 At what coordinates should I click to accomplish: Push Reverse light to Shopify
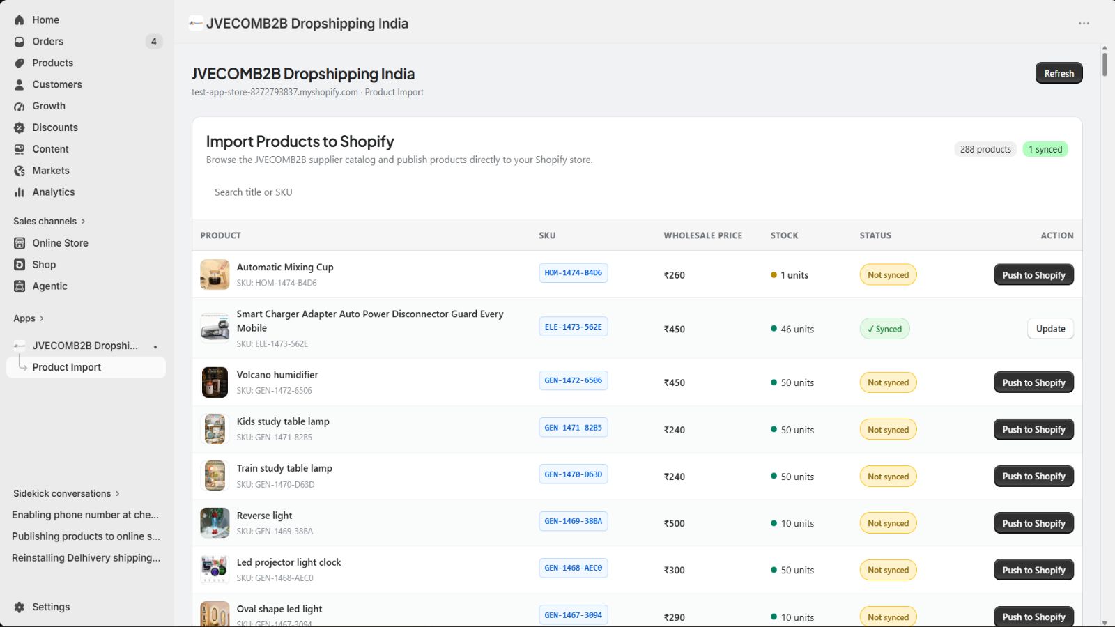1033,523
